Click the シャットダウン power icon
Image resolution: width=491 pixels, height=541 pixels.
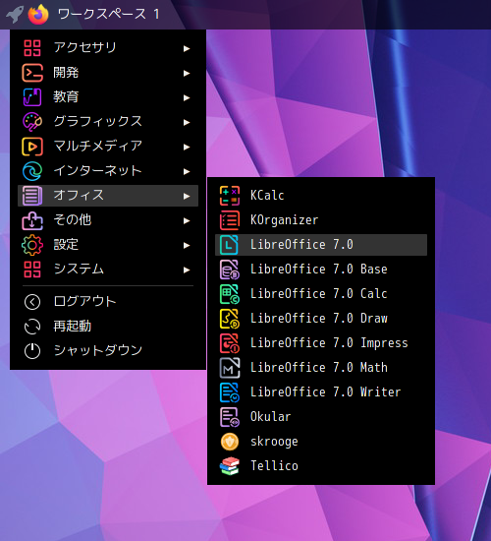tap(32, 351)
